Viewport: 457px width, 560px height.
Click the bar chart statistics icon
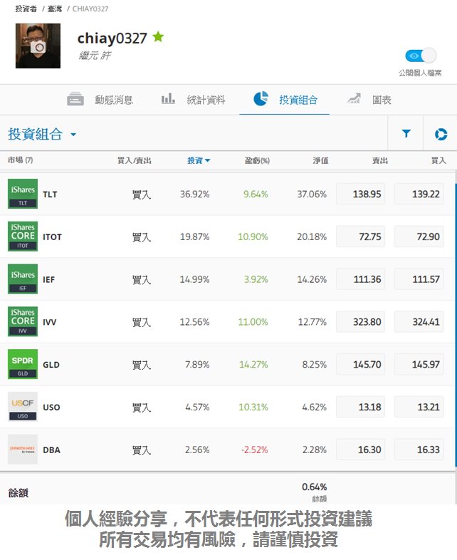coord(168,98)
